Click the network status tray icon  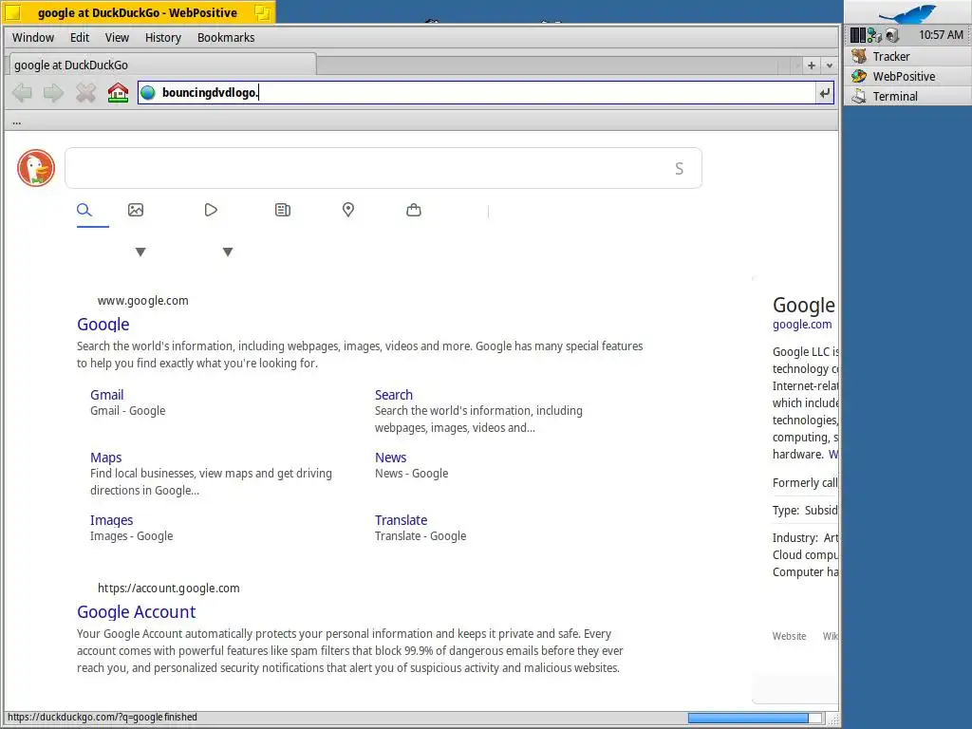(874, 35)
